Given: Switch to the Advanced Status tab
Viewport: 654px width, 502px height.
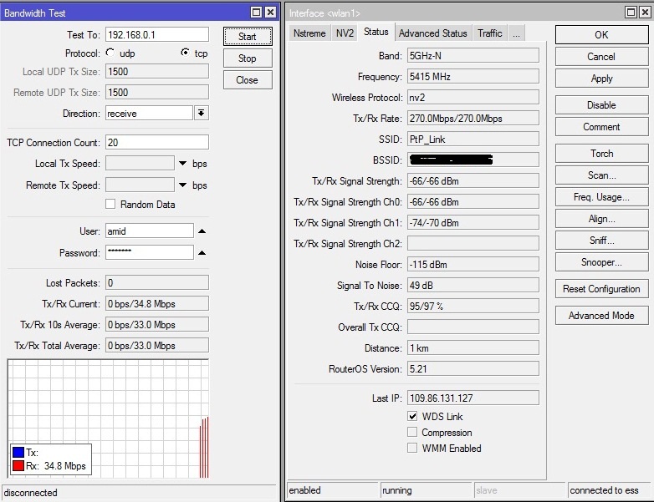Looking at the screenshot, I should (x=432, y=33).
